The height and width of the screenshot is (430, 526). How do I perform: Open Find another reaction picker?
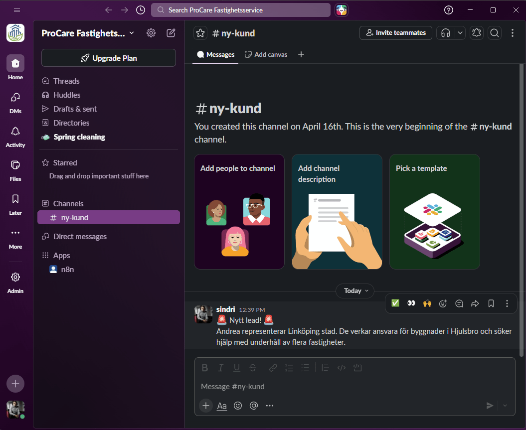pos(443,303)
